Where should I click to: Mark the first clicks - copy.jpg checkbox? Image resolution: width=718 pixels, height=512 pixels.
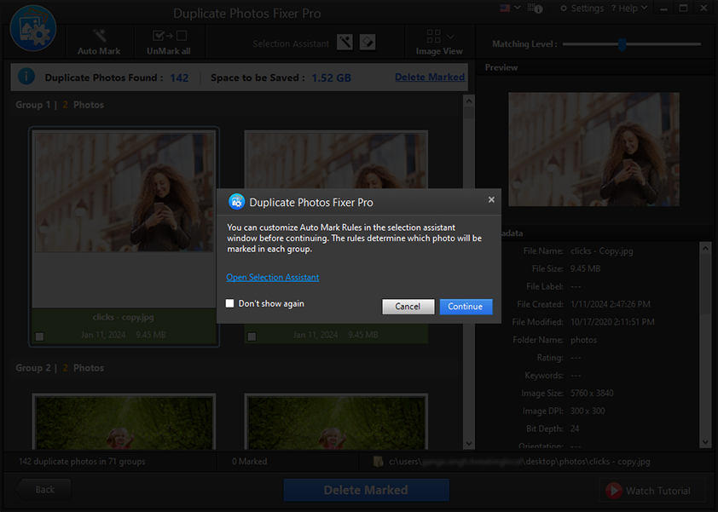click(40, 337)
